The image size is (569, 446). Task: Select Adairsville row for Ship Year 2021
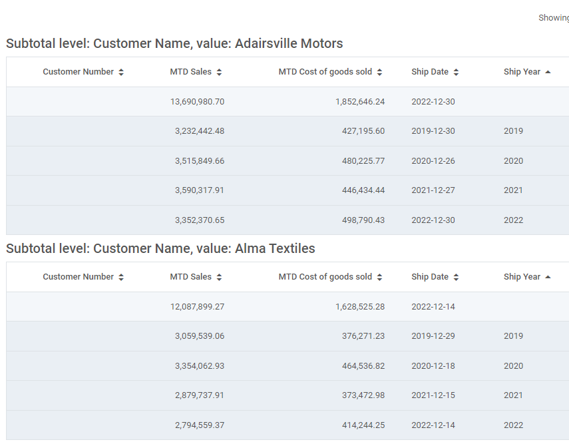(287, 190)
